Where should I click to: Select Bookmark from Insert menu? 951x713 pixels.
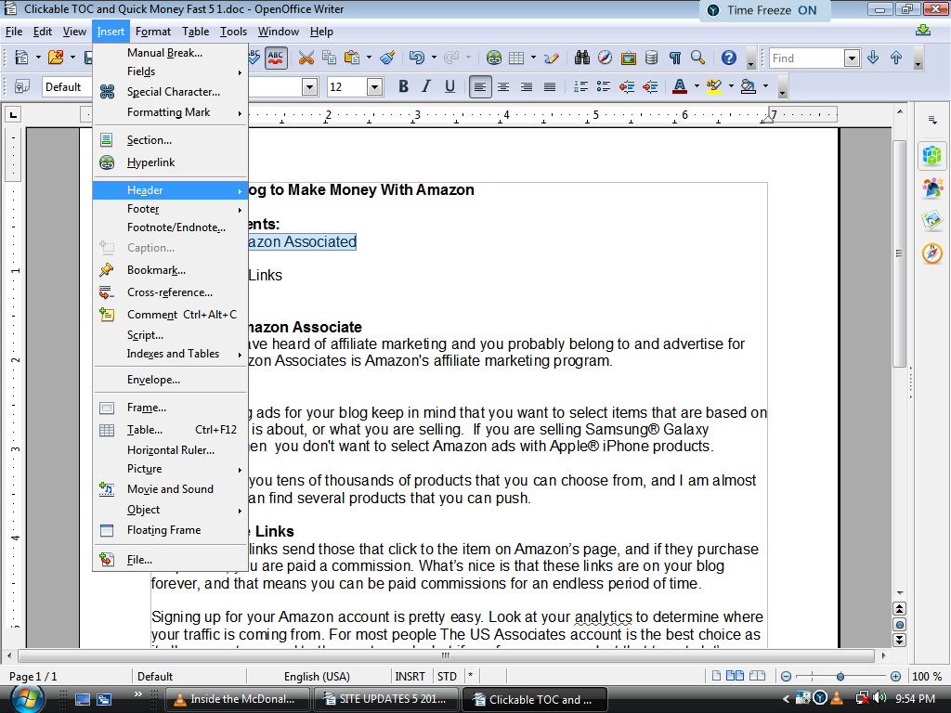click(x=171, y=270)
